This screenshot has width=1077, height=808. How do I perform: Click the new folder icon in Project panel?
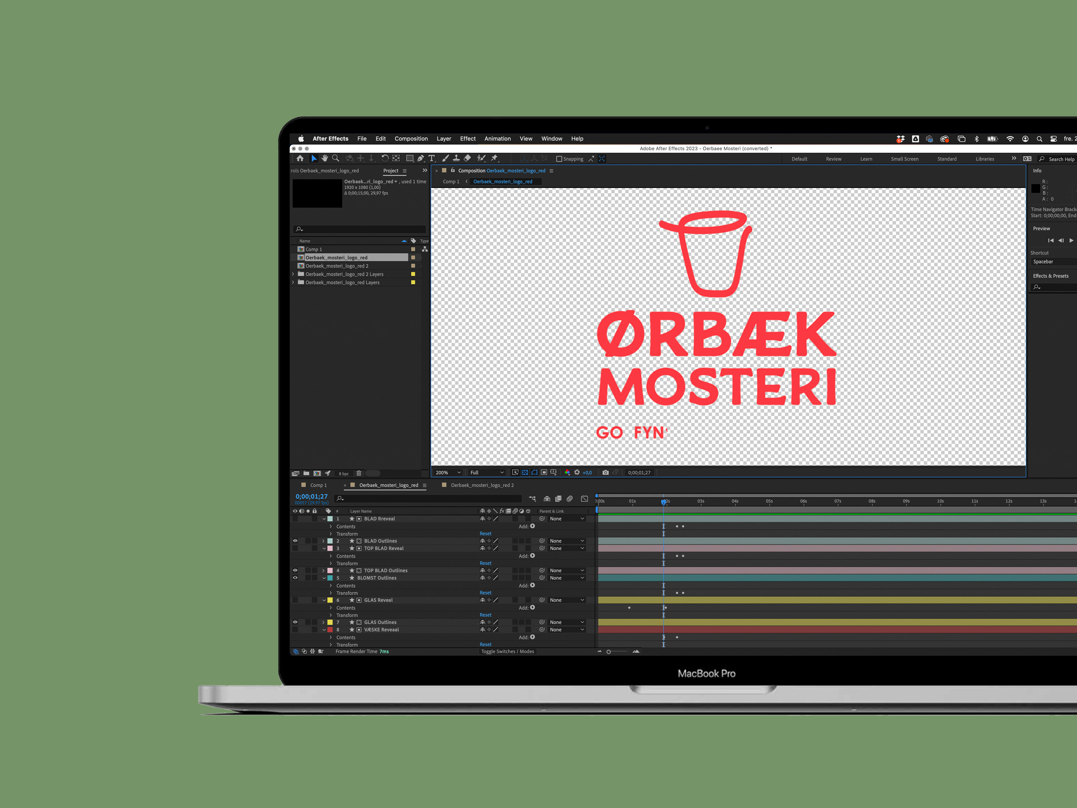point(306,474)
